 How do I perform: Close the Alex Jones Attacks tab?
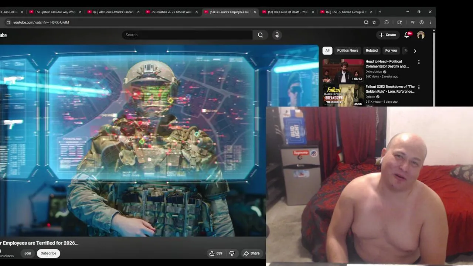pyautogui.click(x=139, y=12)
